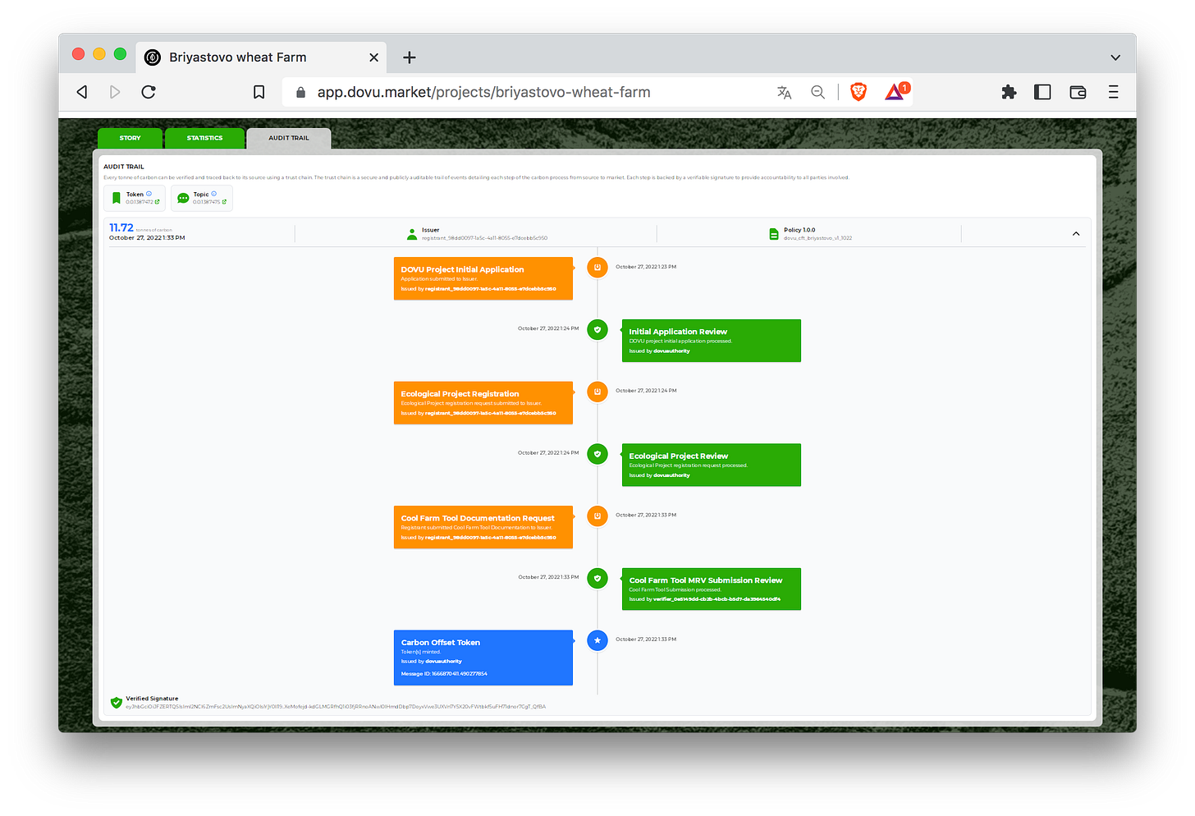
Task: Open Brave Shields lion icon
Action: pos(858,92)
